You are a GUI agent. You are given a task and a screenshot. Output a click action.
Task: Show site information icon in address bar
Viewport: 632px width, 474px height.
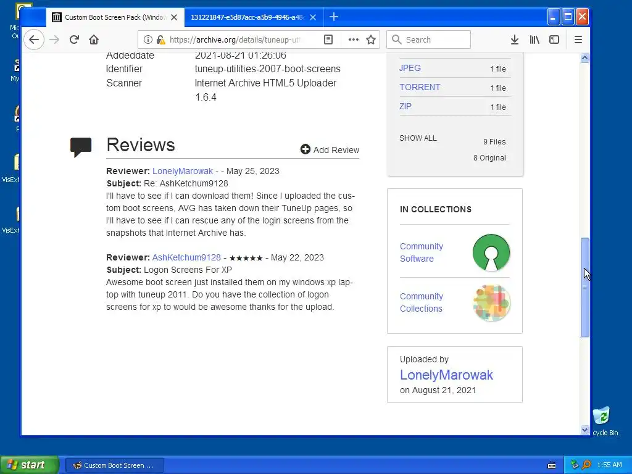pos(148,39)
